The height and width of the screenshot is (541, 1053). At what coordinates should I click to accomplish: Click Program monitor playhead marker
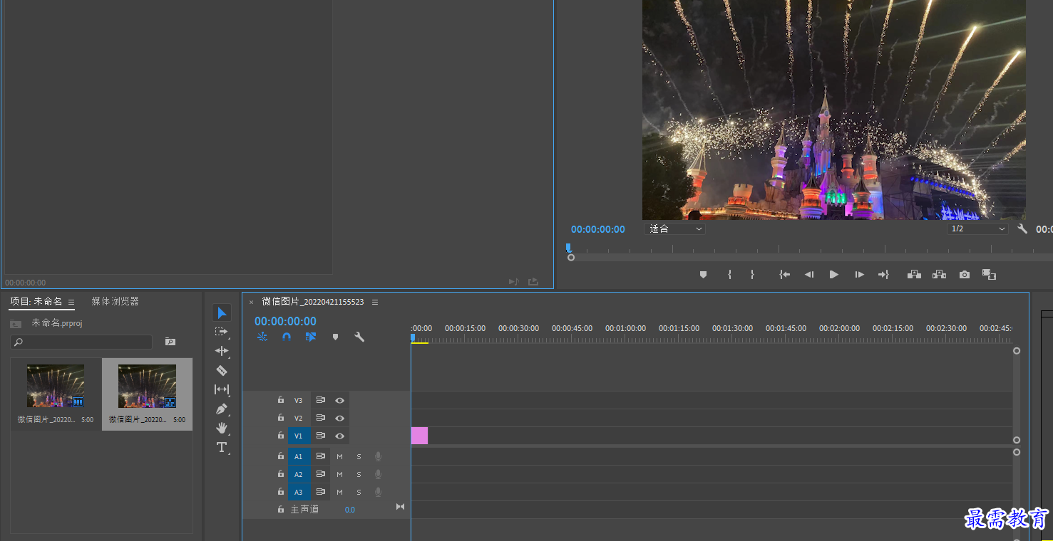point(568,248)
